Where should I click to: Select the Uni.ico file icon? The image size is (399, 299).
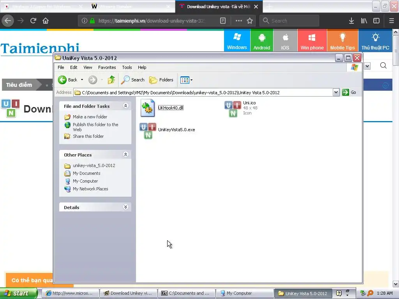pos(233,109)
